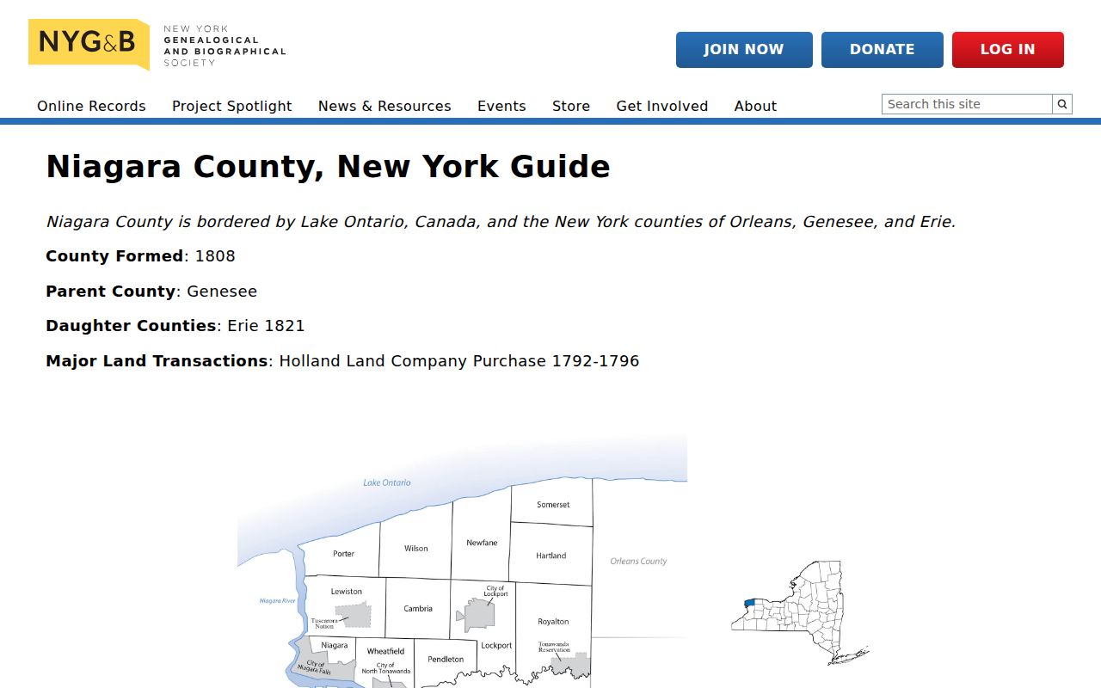Click Porter town on the map
1101x688 pixels.
[x=344, y=554]
